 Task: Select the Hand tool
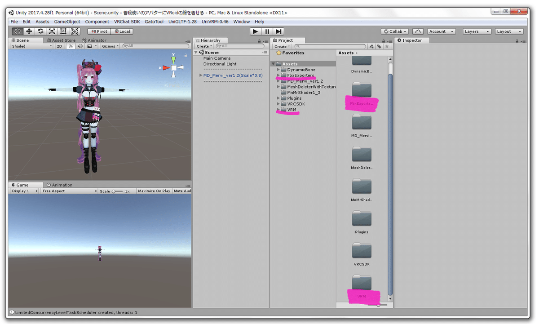coord(18,31)
